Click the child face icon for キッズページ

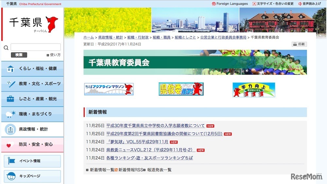(x=11, y=176)
